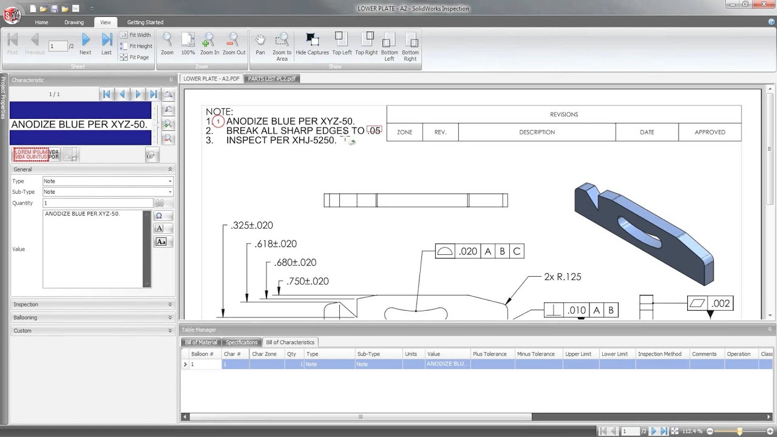Click the Zoom In tool
This screenshot has width=777, height=437.
click(209, 44)
